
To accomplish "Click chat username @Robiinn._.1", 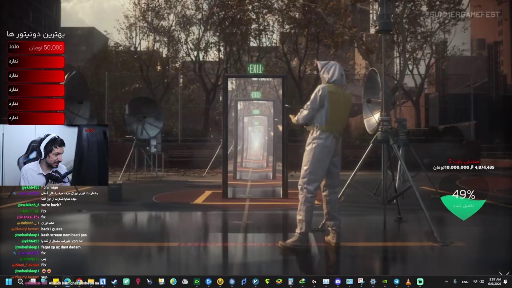I will (x=28, y=223).
